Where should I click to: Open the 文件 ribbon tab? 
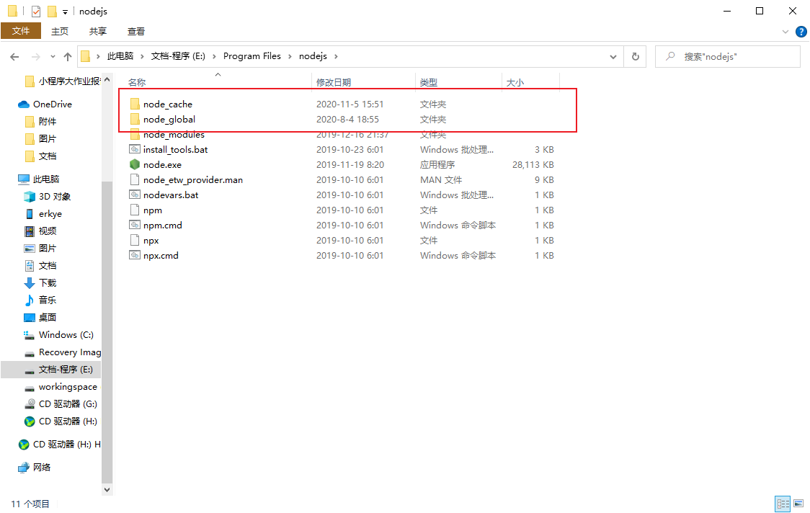21,31
